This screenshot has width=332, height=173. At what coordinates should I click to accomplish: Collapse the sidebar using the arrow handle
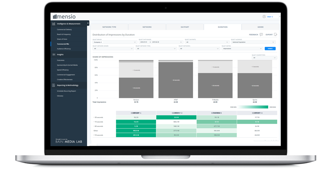[x=88, y=23]
